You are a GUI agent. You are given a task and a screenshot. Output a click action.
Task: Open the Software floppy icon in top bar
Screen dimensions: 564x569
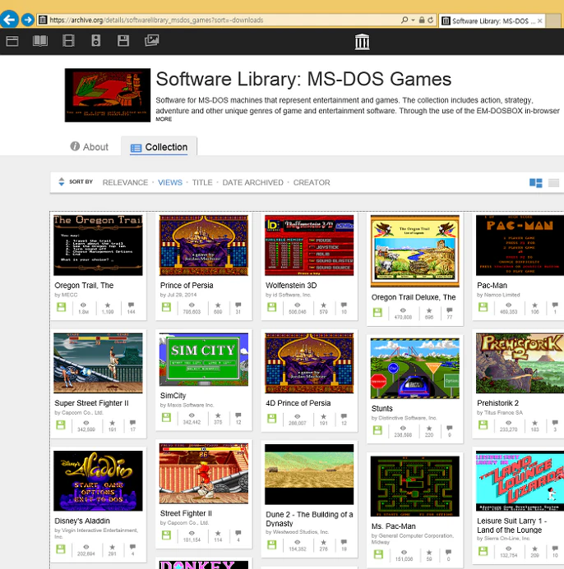click(x=123, y=41)
